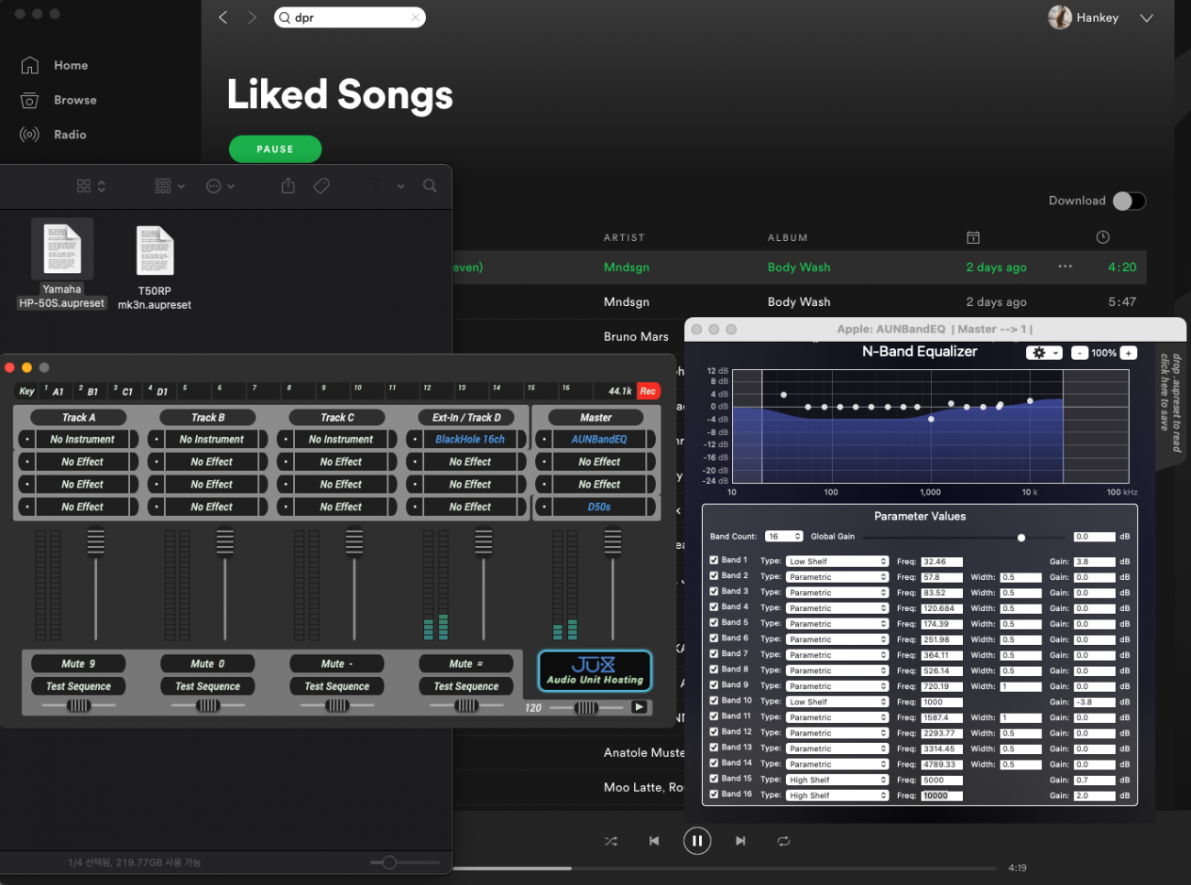Open AUNBandEQ slot on Master
The image size is (1191, 885).
(x=599, y=439)
